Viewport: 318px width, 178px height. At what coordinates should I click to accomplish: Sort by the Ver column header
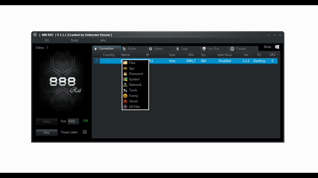(246, 55)
